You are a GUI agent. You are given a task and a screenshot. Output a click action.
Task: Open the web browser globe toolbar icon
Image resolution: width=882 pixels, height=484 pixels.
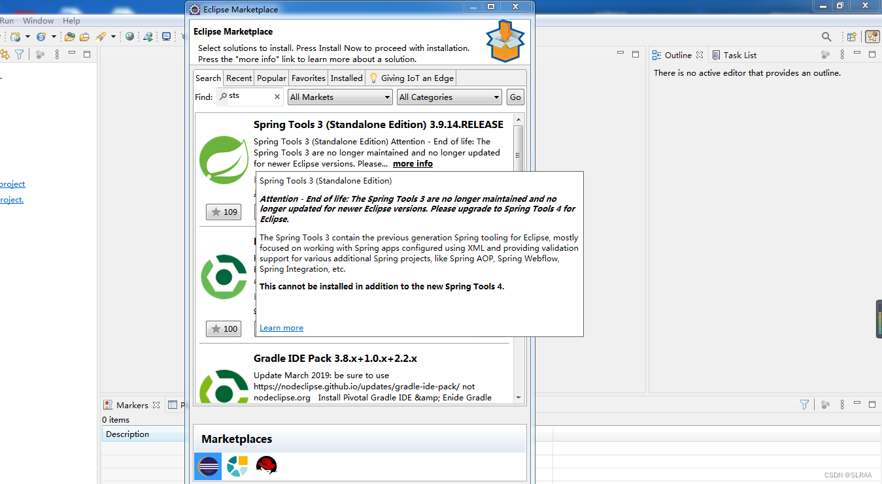pos(130,37)
